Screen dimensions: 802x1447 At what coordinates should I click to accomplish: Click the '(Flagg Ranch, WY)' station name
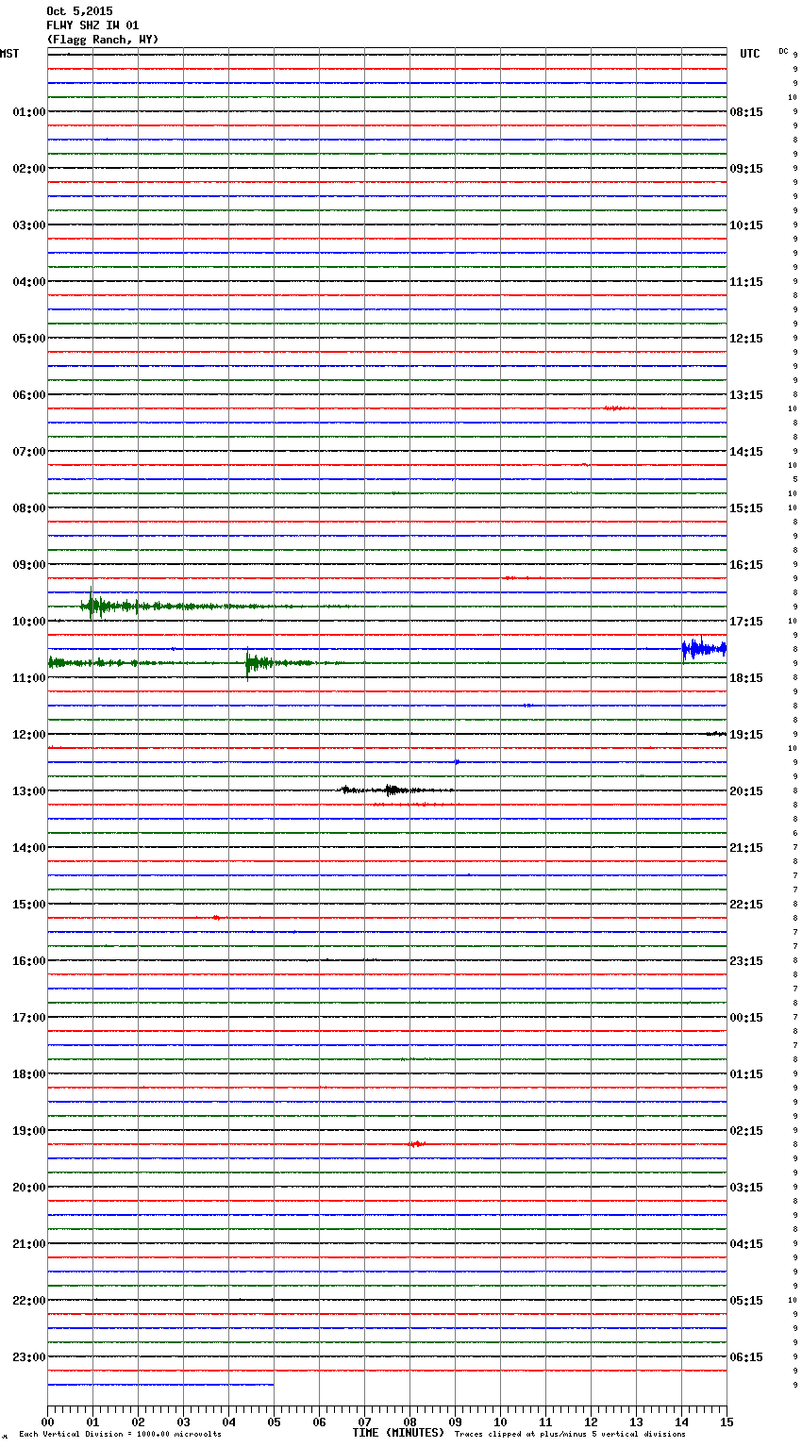[x=103, y=40]
